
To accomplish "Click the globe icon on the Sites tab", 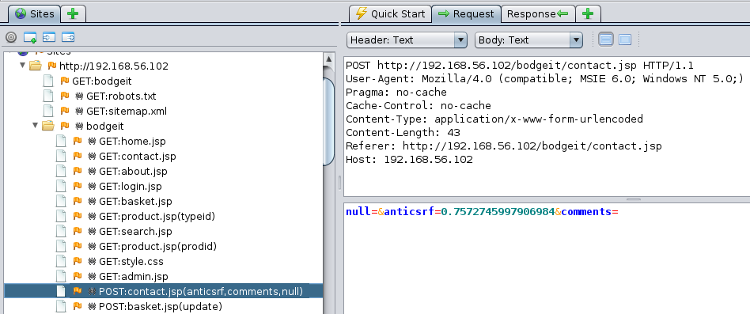I will point(21,13).
